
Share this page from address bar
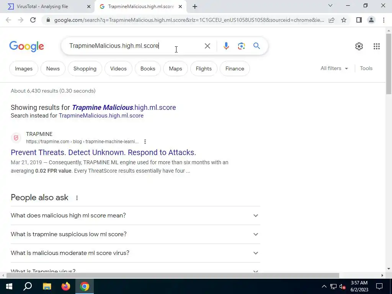pos(332,20)
